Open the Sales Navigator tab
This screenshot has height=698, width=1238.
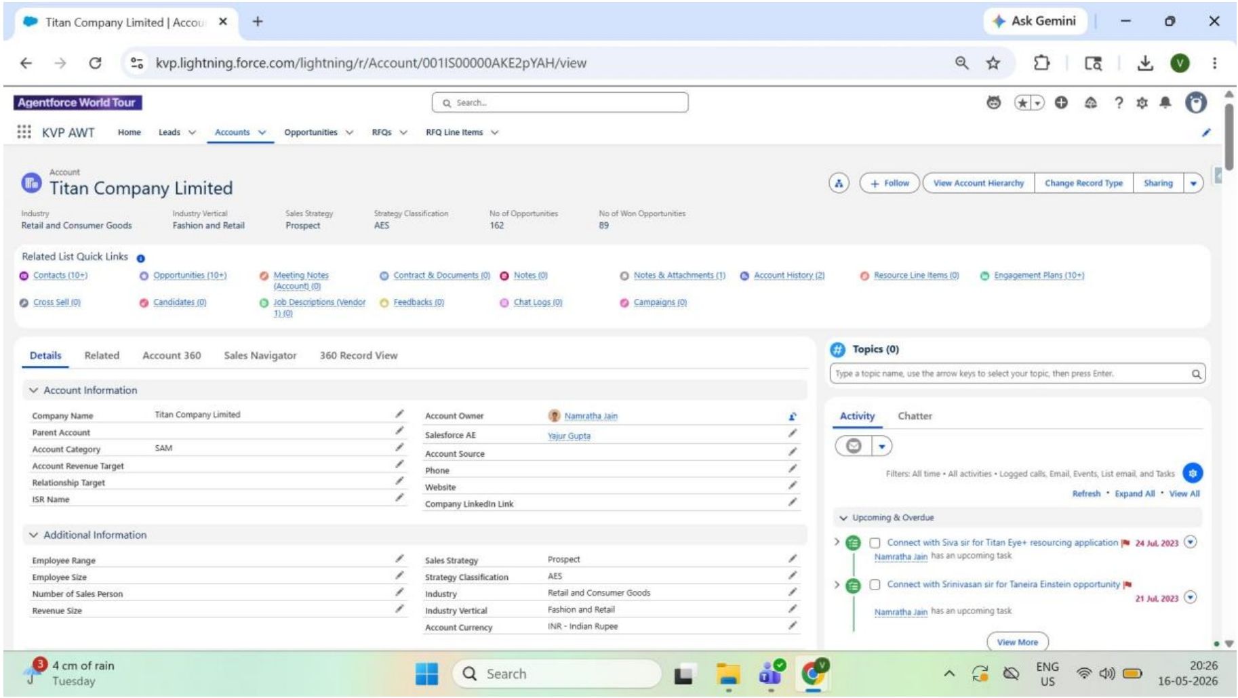[x=260, y=356]
